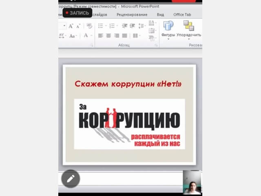Open the line spacing options
This screenshot has height=196, width=261.
[142, 26]
